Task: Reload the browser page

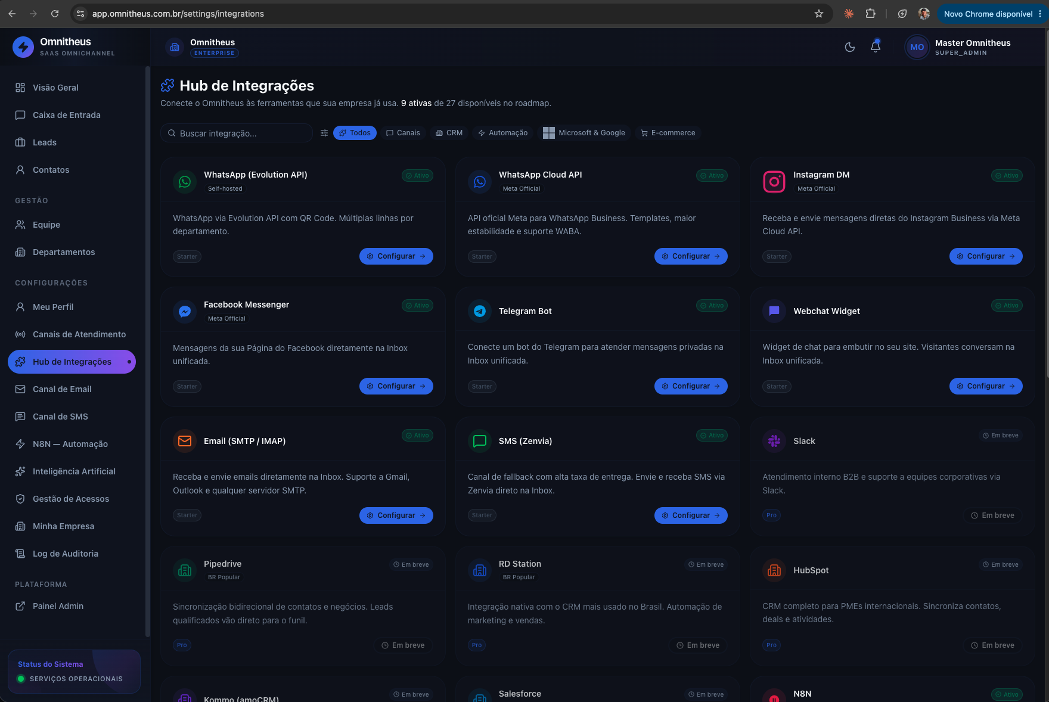Action: click(x=55, y=14)
